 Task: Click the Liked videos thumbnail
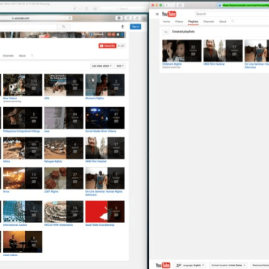22,242
